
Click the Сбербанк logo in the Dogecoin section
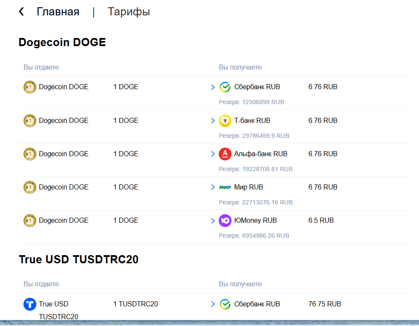pyautogui.click(x=225, y=87)
